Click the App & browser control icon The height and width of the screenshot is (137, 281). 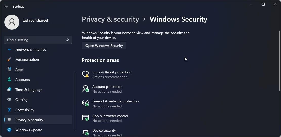click(x=85, y=118)
